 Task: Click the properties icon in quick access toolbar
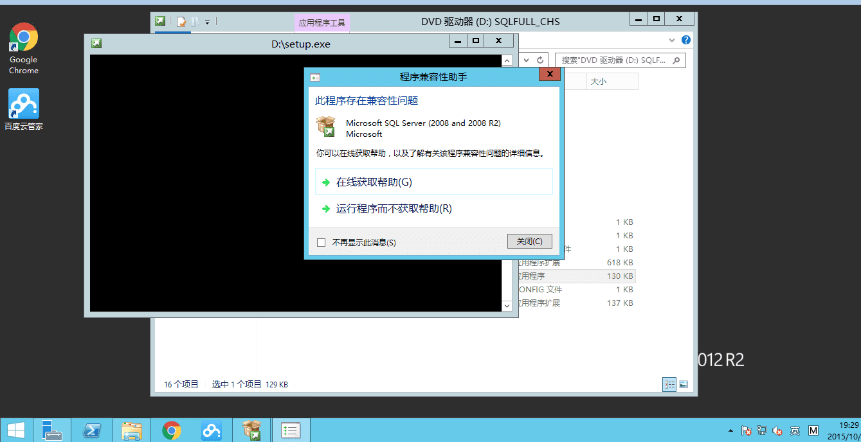(180, 21)
